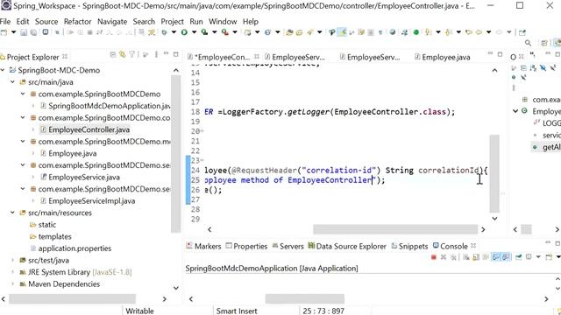
Task: Click the editor vertical scrollbar thumb
Action: pyautogui.click(x=494, y=173)
